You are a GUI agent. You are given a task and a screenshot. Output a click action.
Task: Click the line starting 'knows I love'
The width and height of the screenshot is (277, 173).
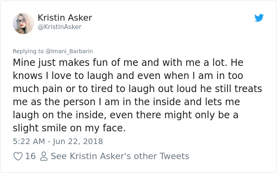pyautogui.click(x=128, y=76)
